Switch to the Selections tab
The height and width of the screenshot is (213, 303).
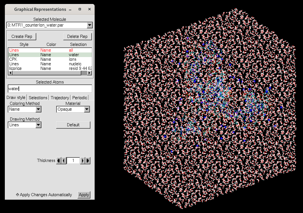(38, 98)
